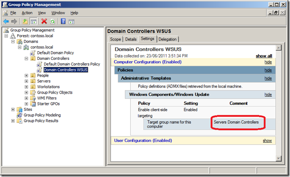Click the contoso.local domain icon
290x177 pixels.
click(26, 47)
